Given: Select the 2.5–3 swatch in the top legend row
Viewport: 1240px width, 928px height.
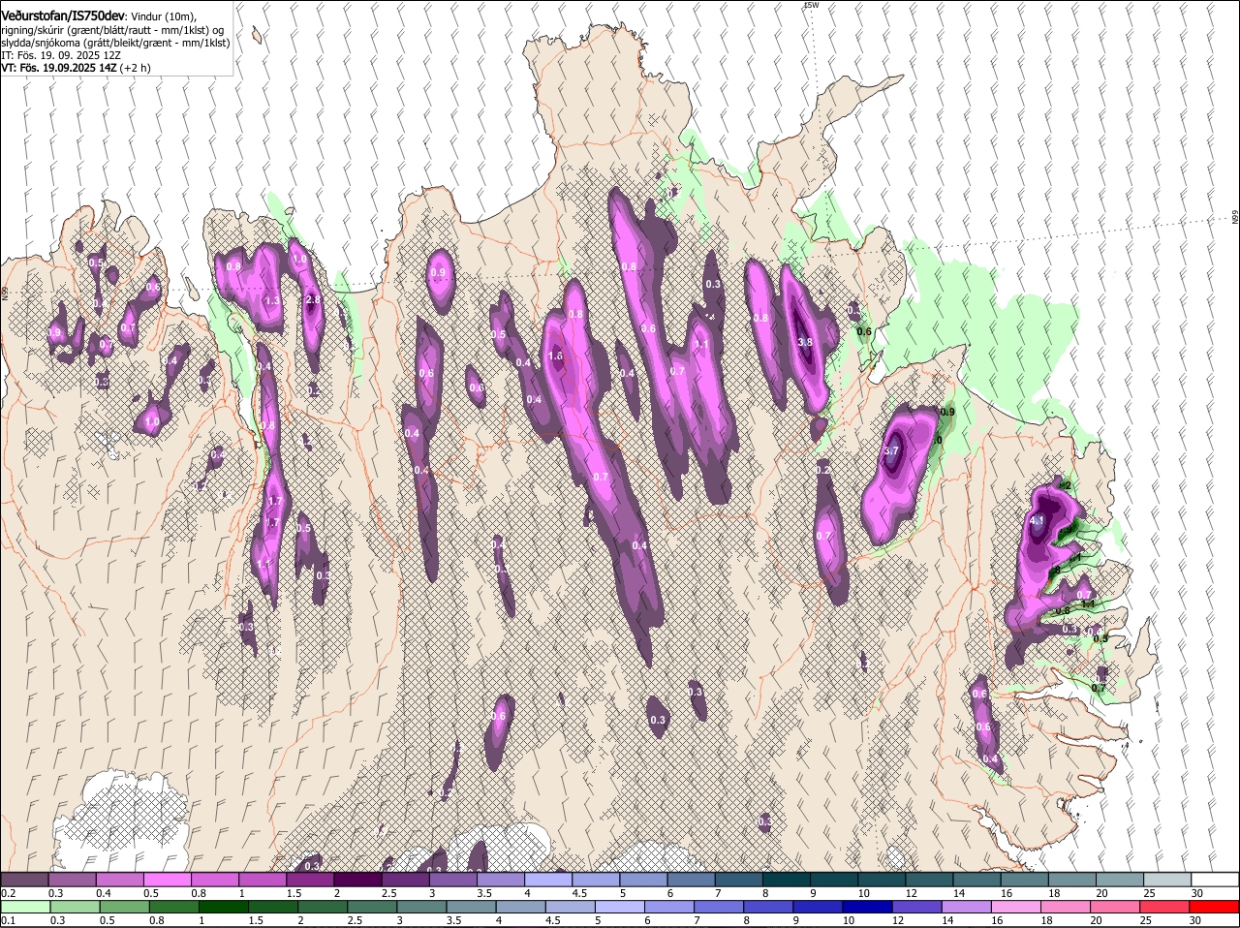Looking at the screenshot, I should pyautogui.click(x=405, y=880).
